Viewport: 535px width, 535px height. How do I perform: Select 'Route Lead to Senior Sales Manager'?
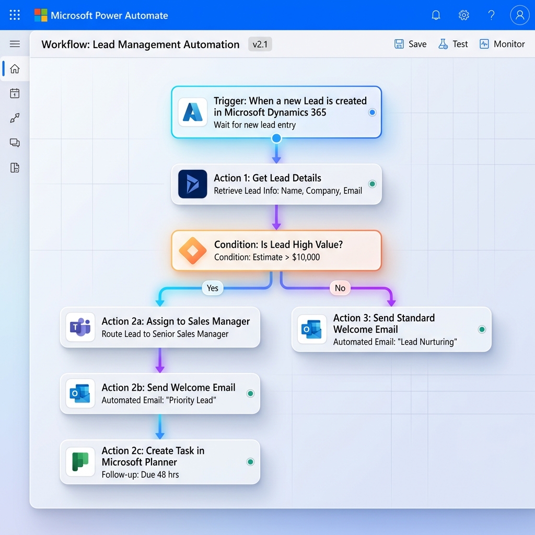(165, 334)
